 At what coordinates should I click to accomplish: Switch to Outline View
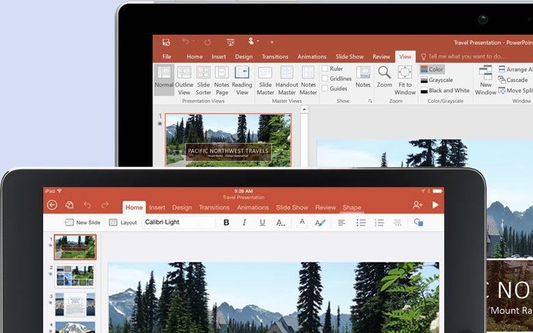coord(184,81)
